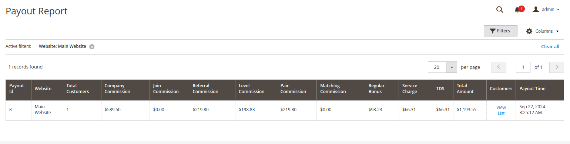The width and height of the screenshot is (570, 144).
Task: Expand the Columns dropdown arrow
Action: 557,31
